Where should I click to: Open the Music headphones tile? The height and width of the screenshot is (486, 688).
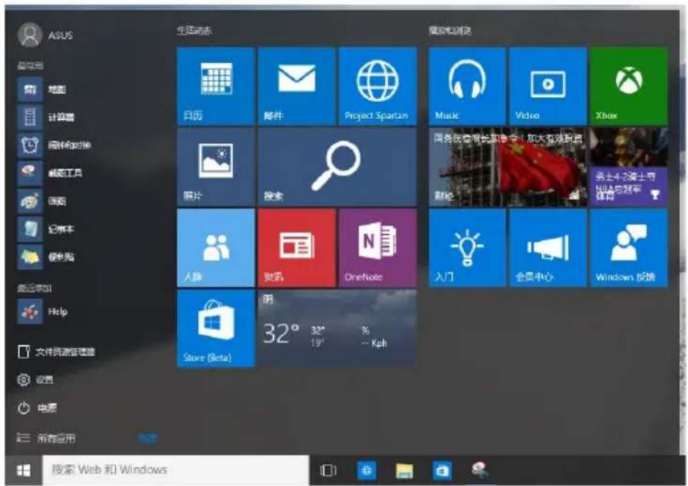click(467, 86)
